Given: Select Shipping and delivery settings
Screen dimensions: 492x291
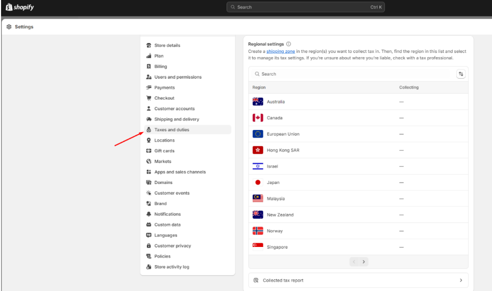Looking at the screenshot, I should click(x=188, y=119).
